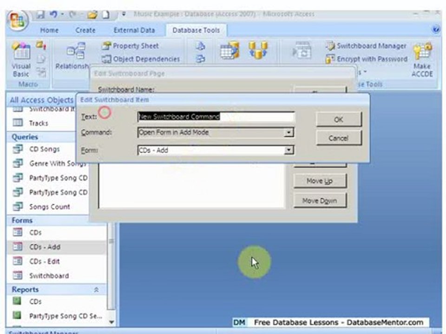Click the Tracks table icon
The image size is (446, 334).
click(x=18, y=122)
